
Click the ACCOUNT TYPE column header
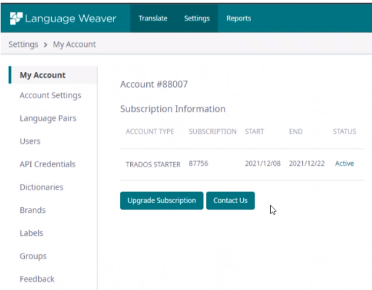click(150, 131)
